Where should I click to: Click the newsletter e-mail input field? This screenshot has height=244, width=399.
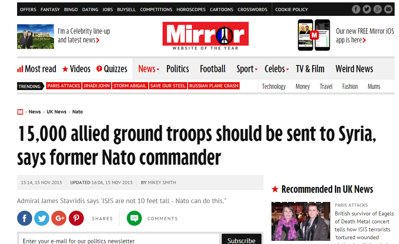point(119,239)
